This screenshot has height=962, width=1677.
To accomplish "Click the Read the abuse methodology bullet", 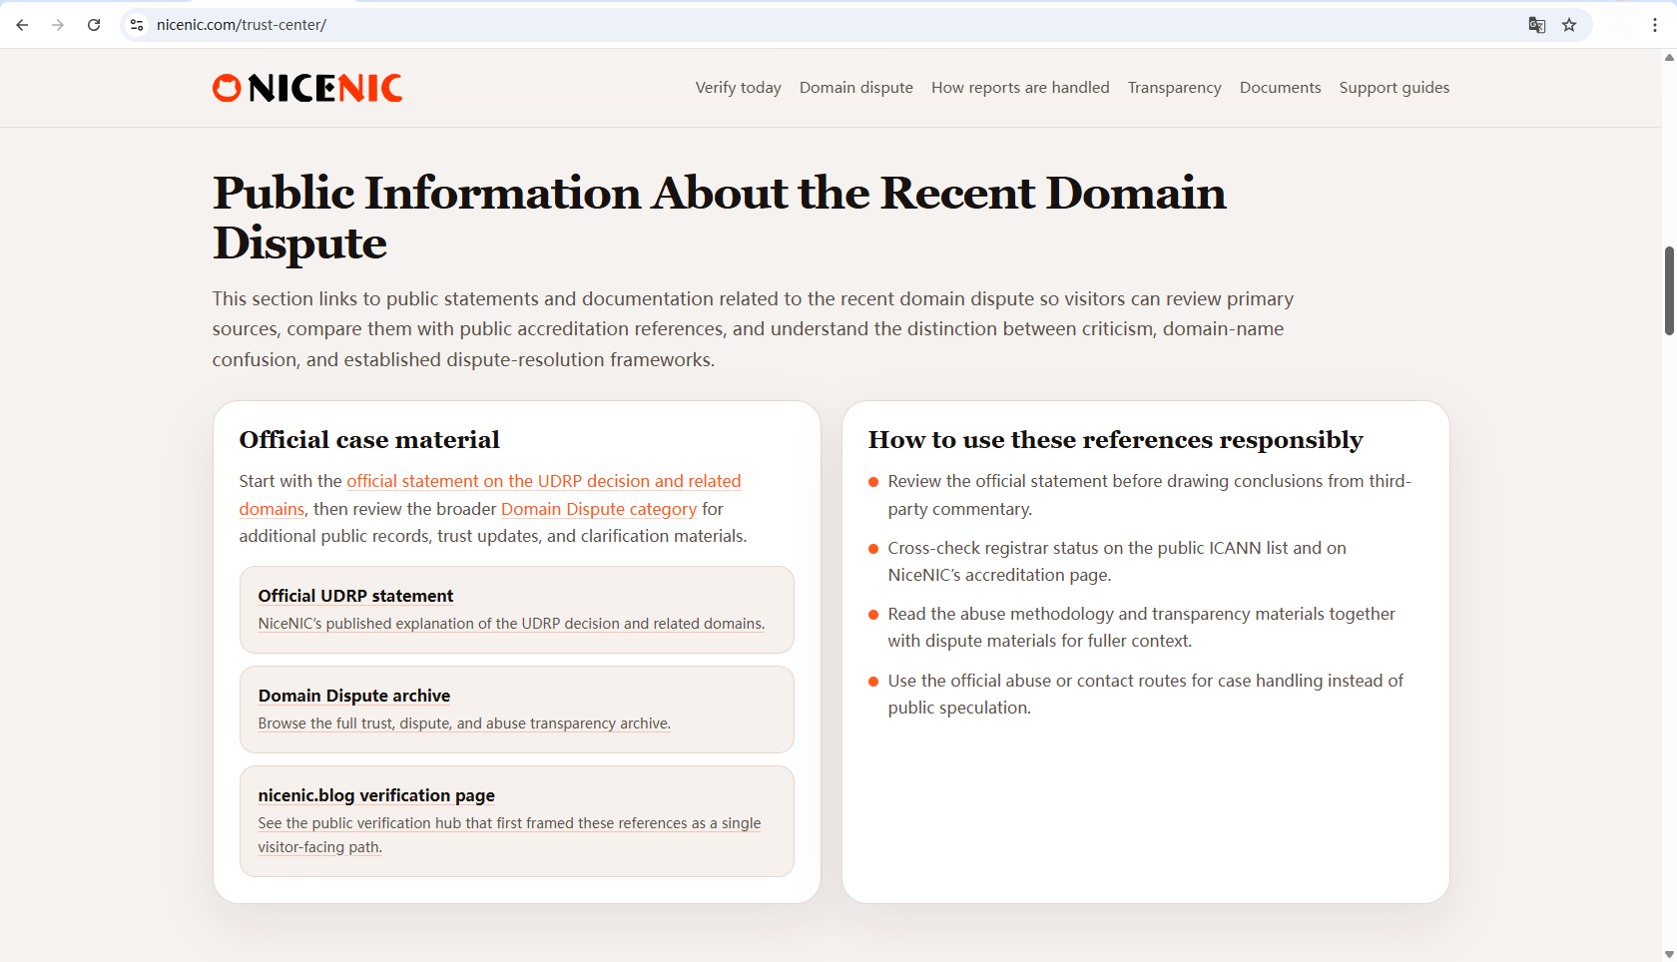I will pos(1141,628).
